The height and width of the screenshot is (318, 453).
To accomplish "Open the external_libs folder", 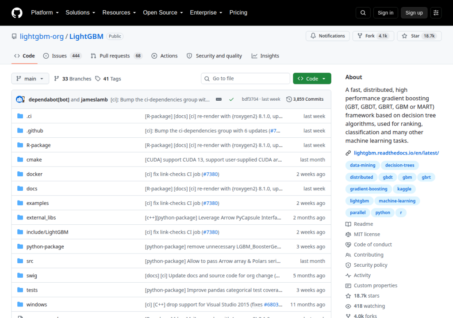I will 41,218.
